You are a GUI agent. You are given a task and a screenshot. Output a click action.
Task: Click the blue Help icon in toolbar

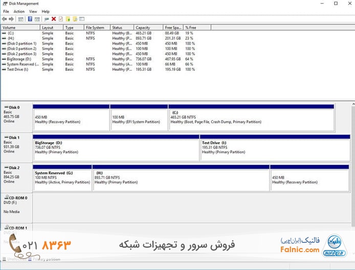pyautogui.click(x=30, y=19)
